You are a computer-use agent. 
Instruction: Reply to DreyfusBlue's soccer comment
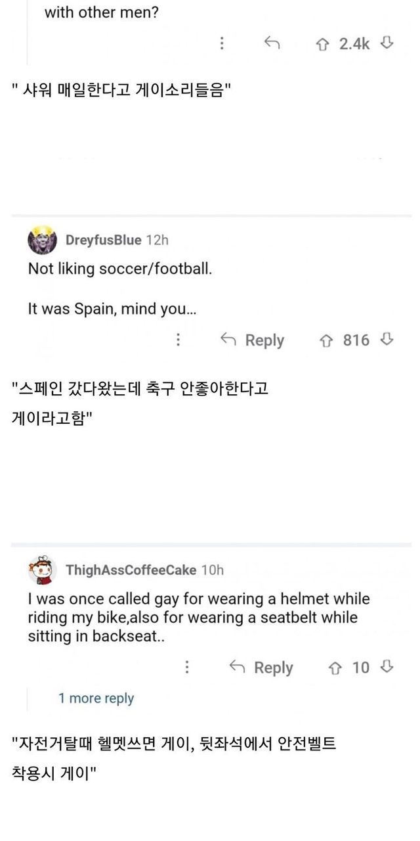(x=253, y=340)
